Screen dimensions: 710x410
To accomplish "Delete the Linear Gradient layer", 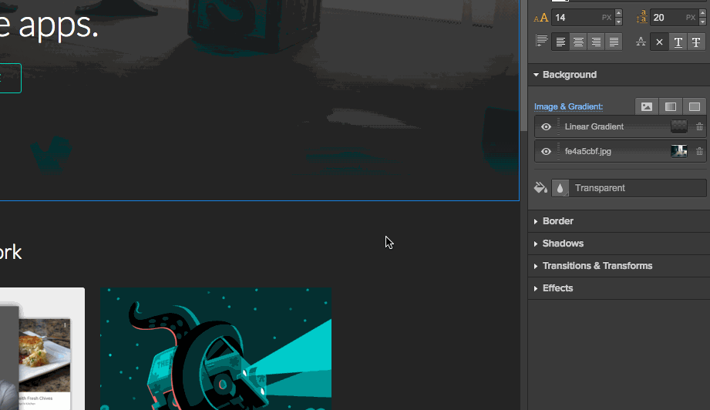I will 699,127.
